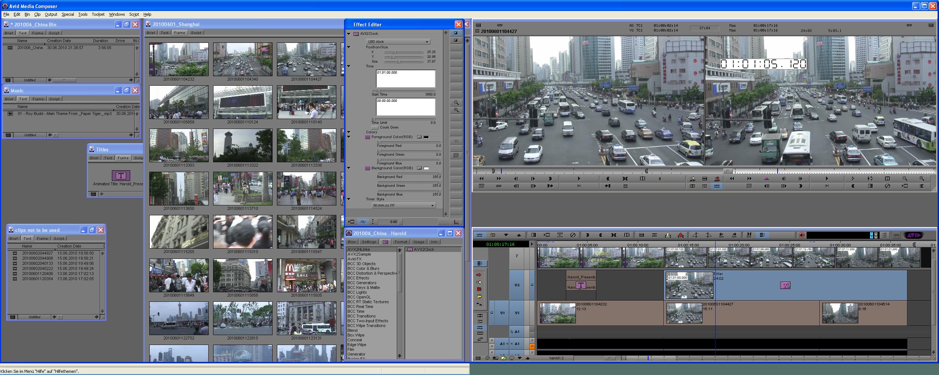Select the red Segment Overwrite arrow in timeline palette
Image resolution: width=939 pixels, height=375 pixels.
pyautogui.click(x=479, y=275)
